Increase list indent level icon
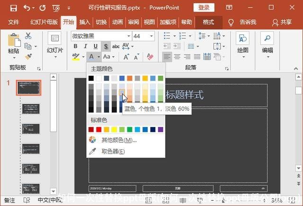This screenshot has height=206, width=303. coord(177,46)
